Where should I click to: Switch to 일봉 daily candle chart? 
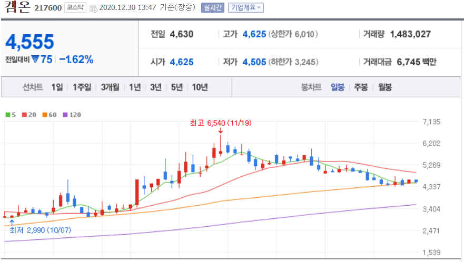[338, 87]
